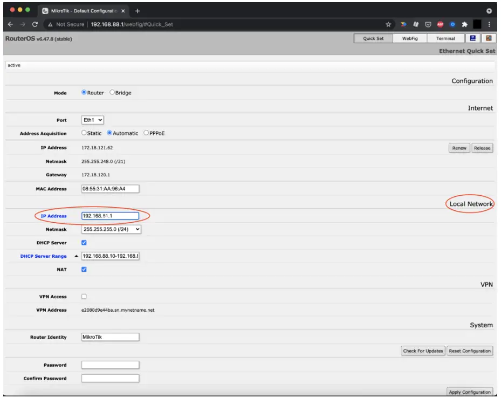The image size is (501, 398).
Task: Bookmark the page using the star icon
Action: (388, 24)
